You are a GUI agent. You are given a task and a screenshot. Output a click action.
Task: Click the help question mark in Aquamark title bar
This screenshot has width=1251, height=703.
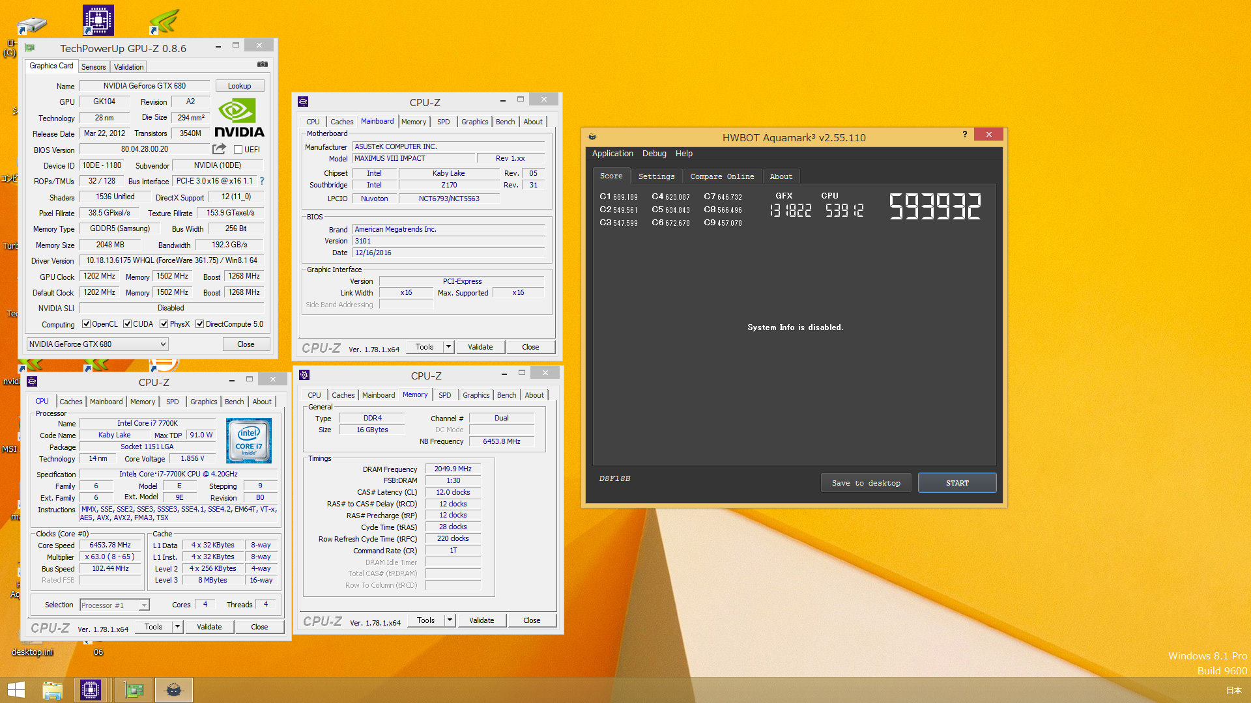tap(964, 134)
